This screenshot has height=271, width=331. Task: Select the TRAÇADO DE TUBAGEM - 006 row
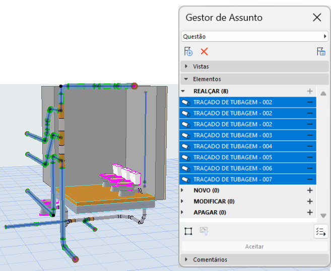tap(247, 168)
